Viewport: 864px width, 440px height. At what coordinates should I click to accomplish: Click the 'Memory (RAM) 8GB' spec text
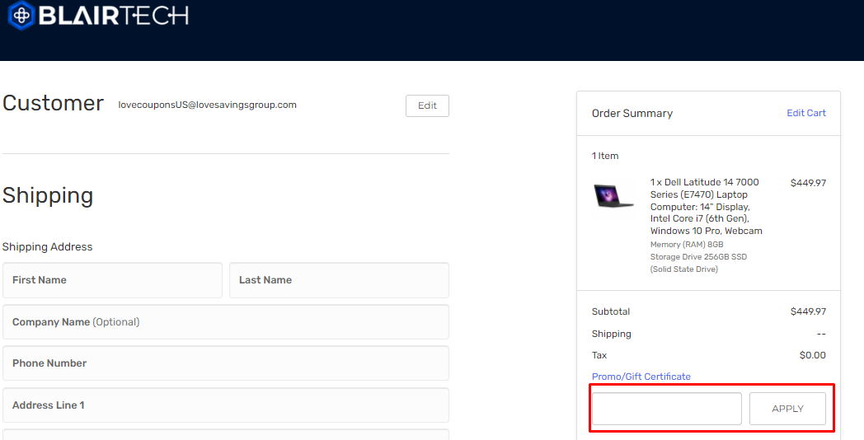687,245
